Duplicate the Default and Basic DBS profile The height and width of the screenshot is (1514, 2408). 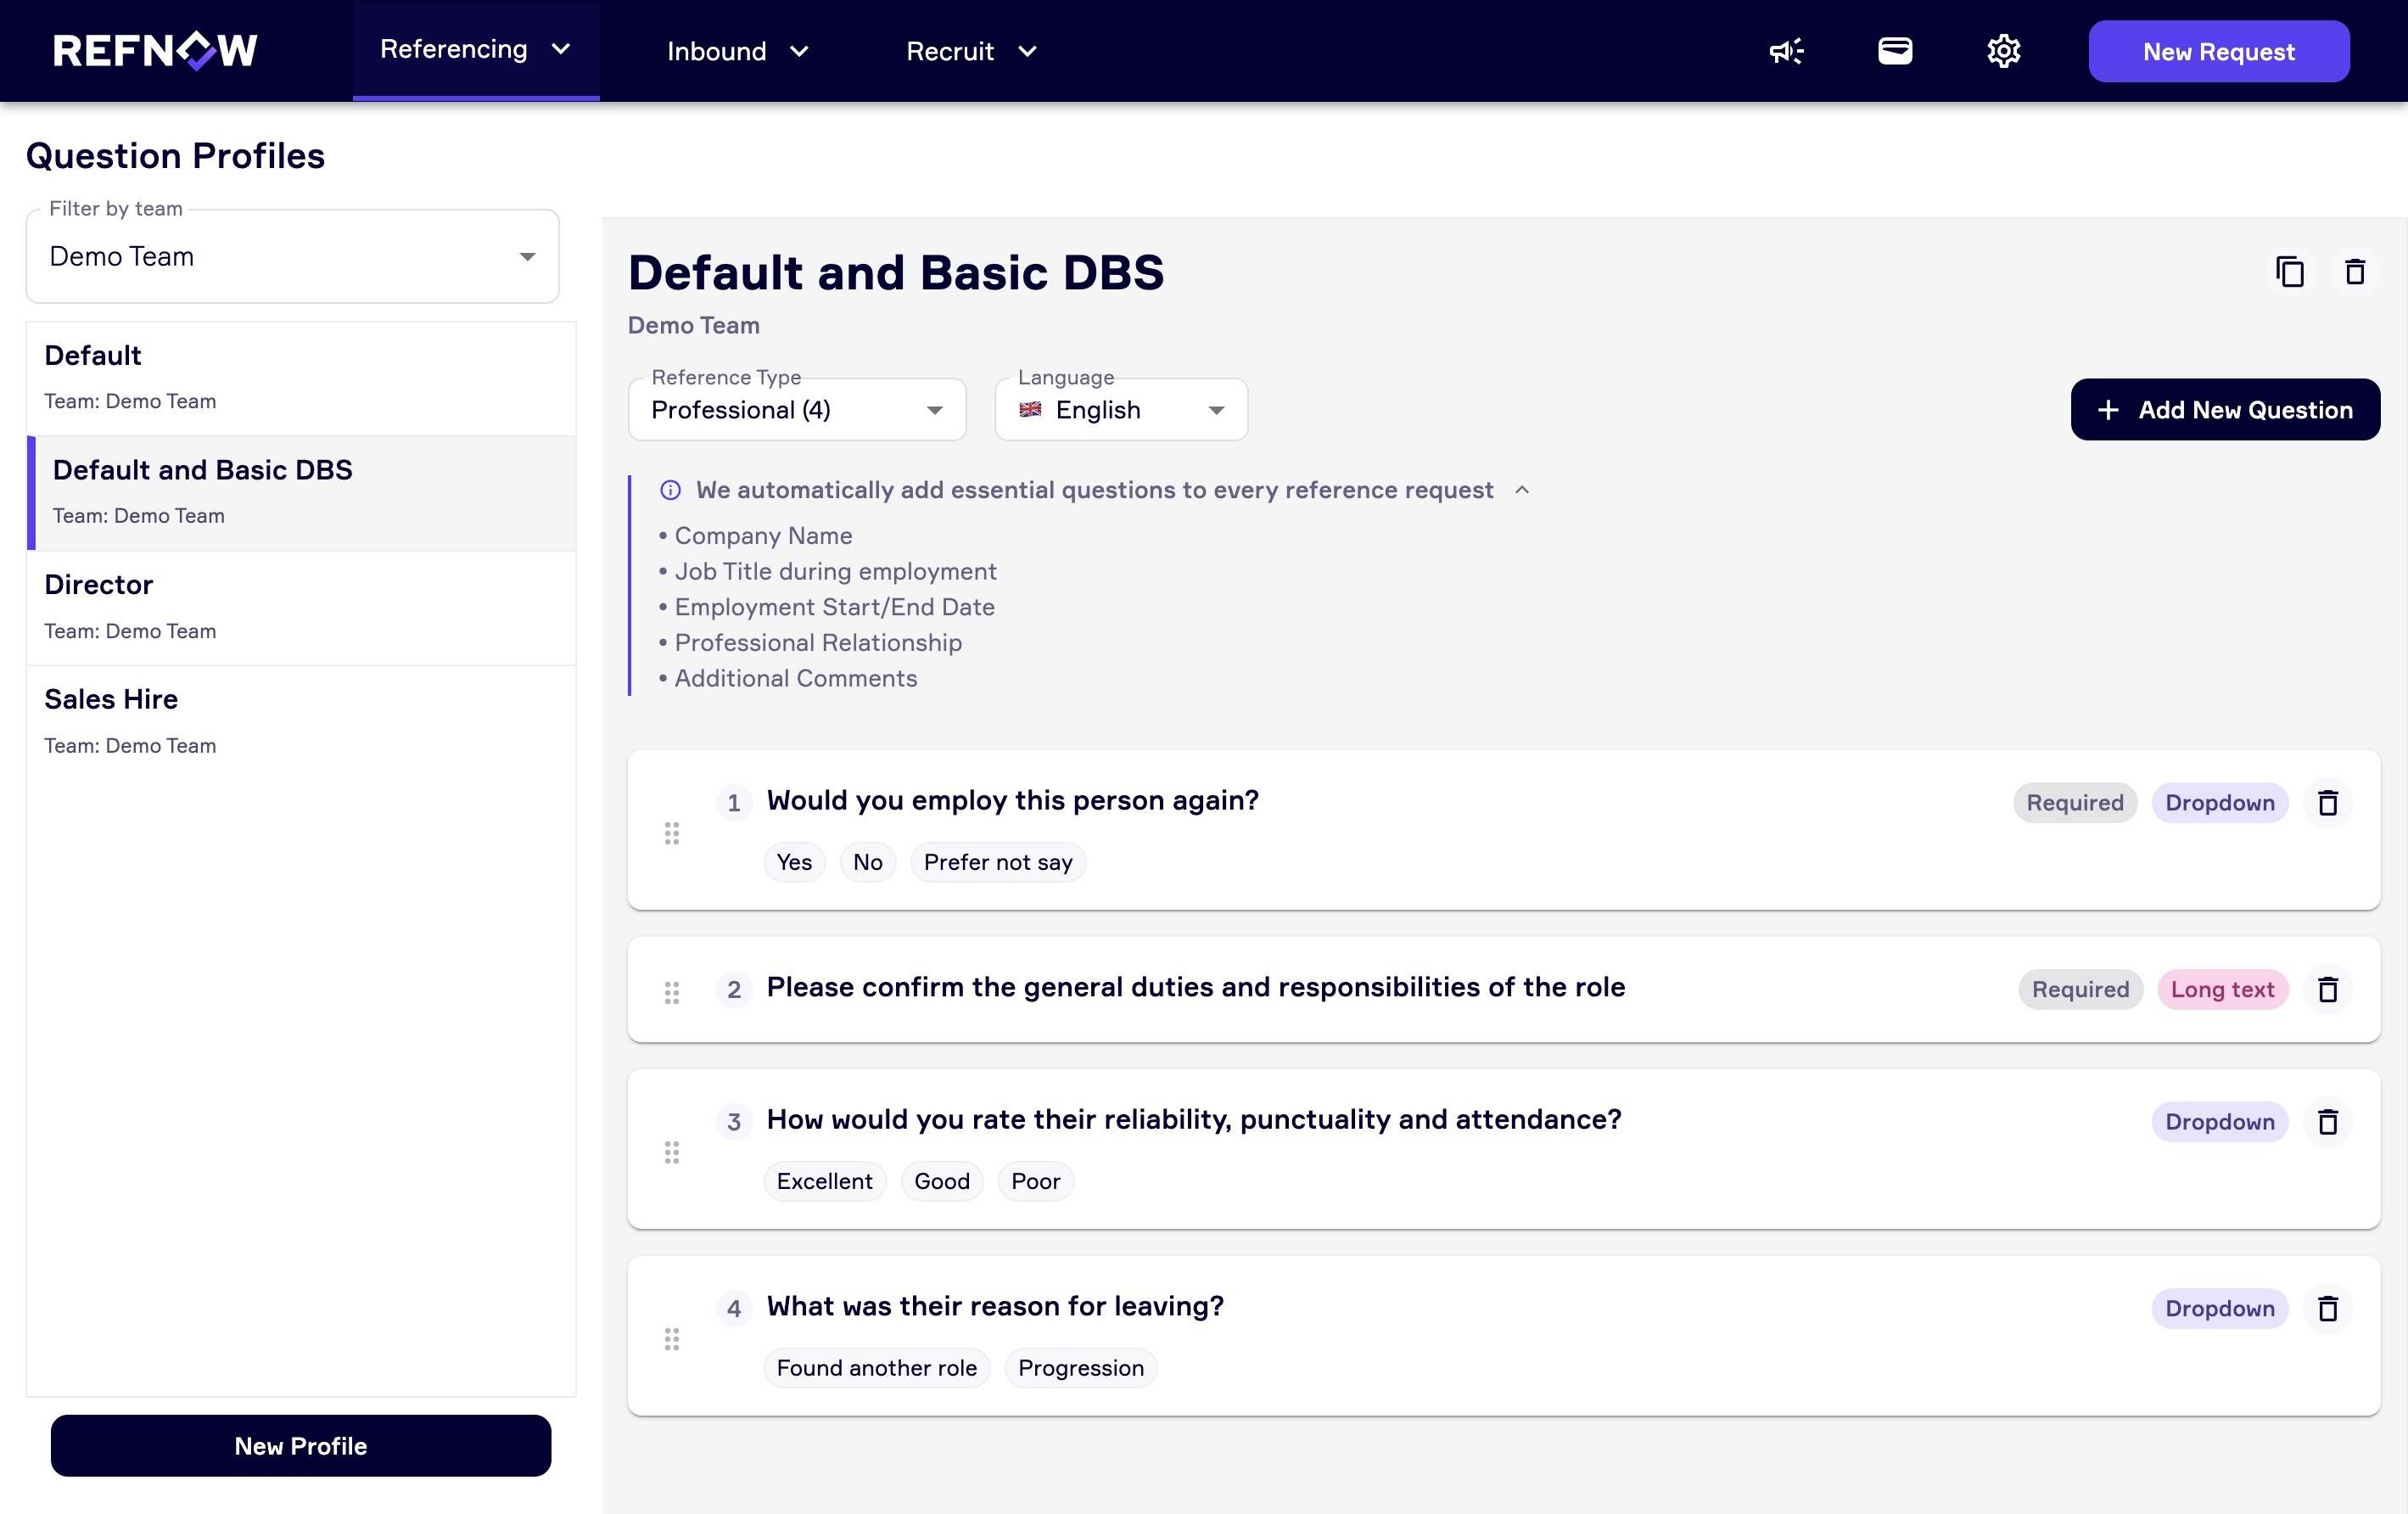2289,272
